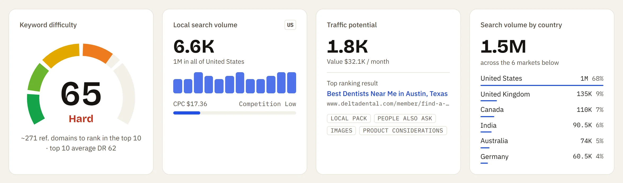
Task: Click the yellow gauge segment
Action: point(63,54)
